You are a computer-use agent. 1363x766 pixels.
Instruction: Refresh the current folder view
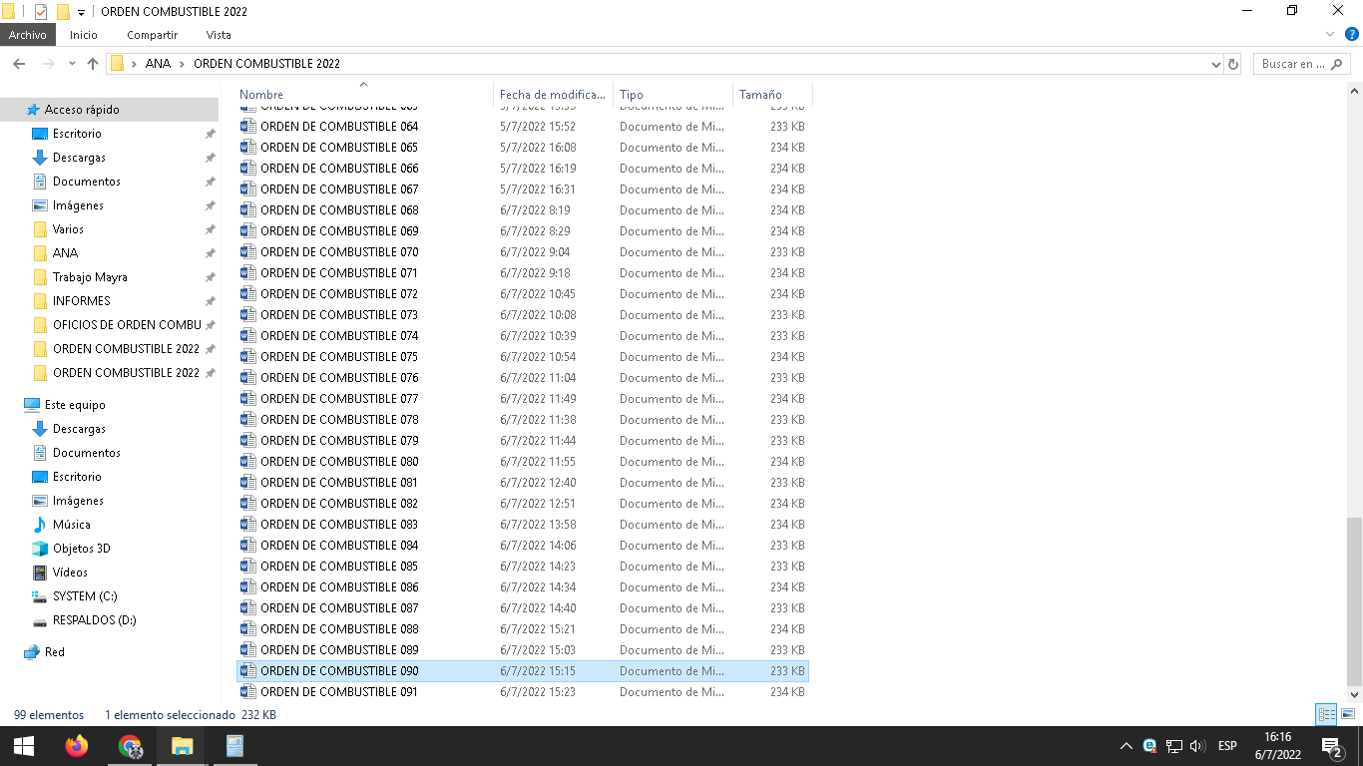[1233, 64]
